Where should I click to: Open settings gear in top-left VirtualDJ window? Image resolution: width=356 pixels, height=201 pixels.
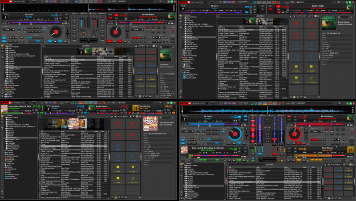click(161, 2)
